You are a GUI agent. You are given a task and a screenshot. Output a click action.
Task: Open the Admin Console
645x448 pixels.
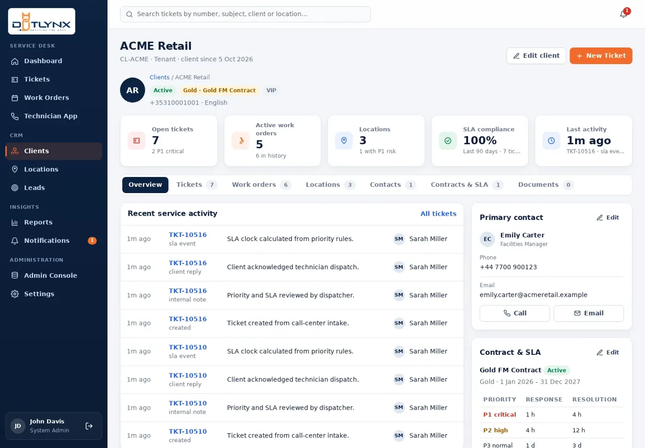53,276
